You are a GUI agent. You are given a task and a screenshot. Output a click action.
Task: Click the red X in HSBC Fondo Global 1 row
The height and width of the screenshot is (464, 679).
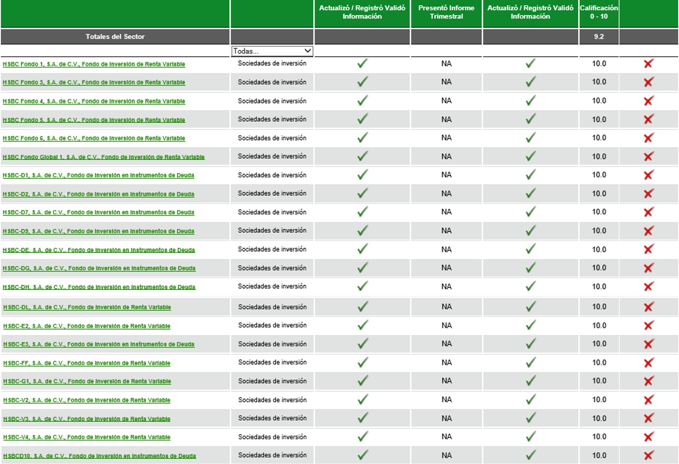[648, 156]
